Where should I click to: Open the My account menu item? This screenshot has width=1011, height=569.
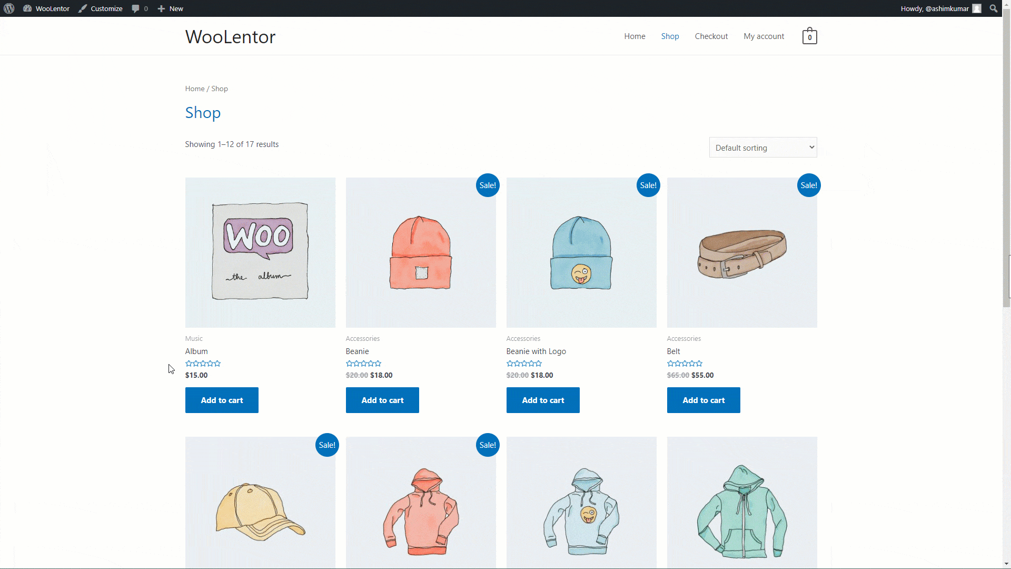click(x=764, y=36)
